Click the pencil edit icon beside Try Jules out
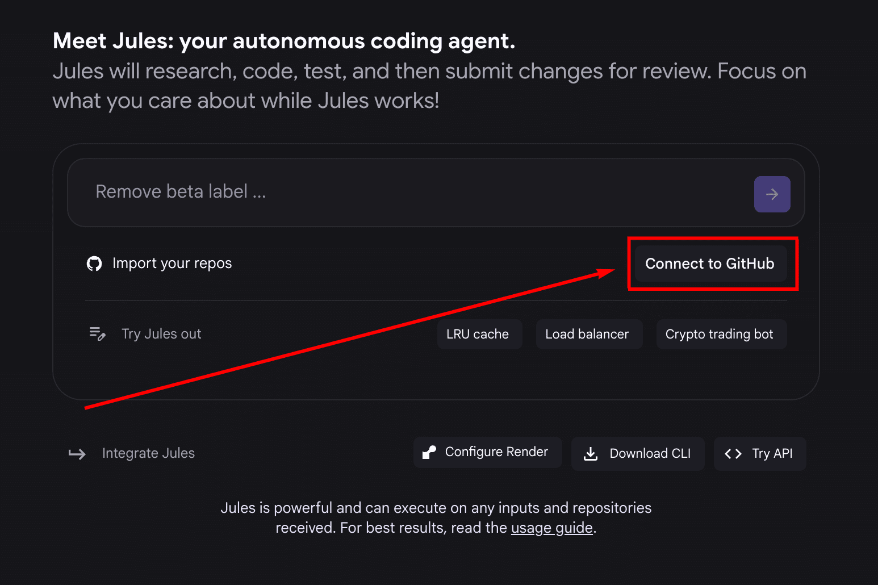 (x=101, y=337)
